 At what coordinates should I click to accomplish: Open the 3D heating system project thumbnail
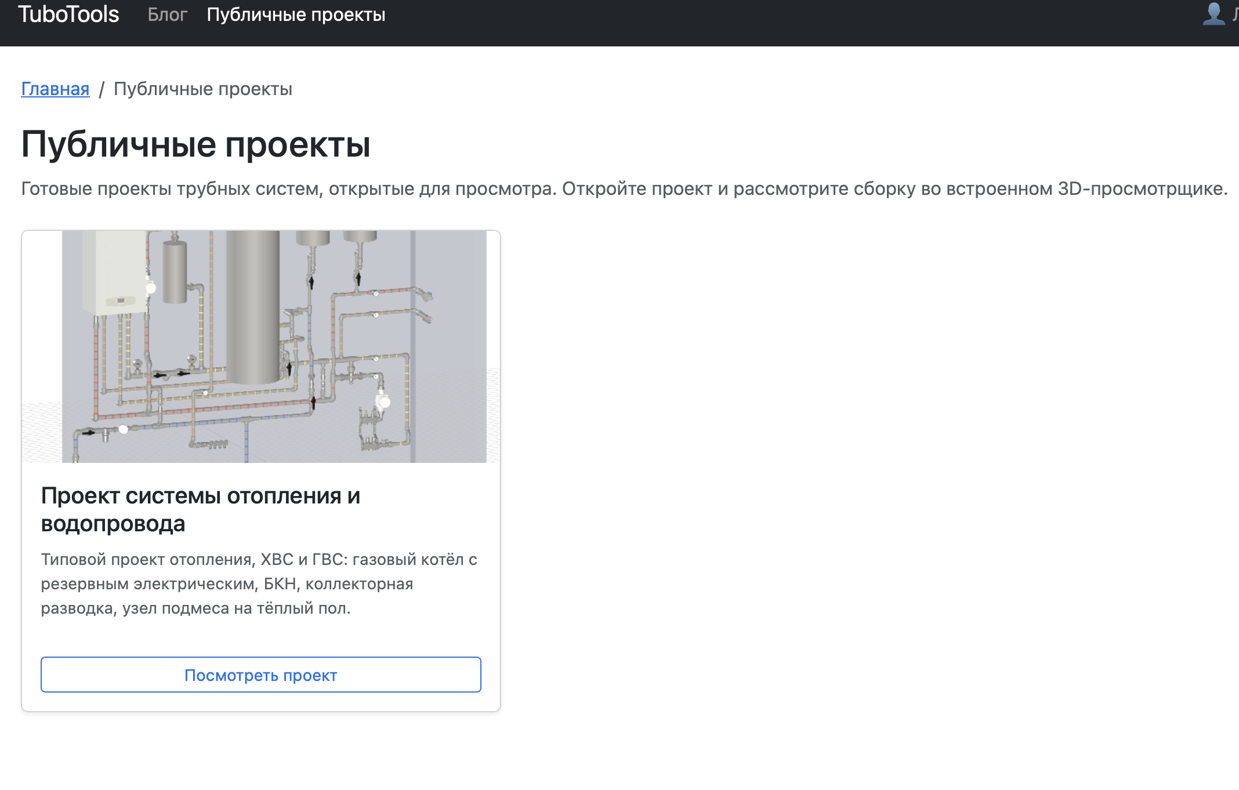[261, 346]
